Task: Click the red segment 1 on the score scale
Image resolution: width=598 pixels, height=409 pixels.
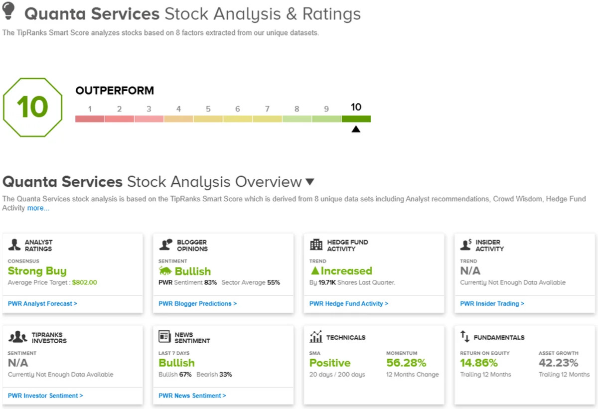Action: (x=90, y=119)
